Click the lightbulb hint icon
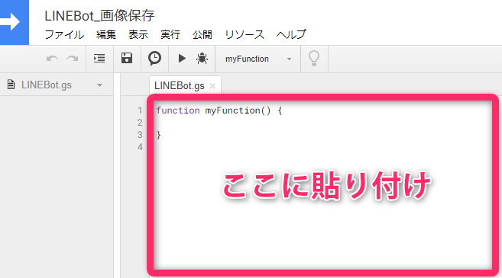Viewport: 502px width, 278px height. [314, 59]
